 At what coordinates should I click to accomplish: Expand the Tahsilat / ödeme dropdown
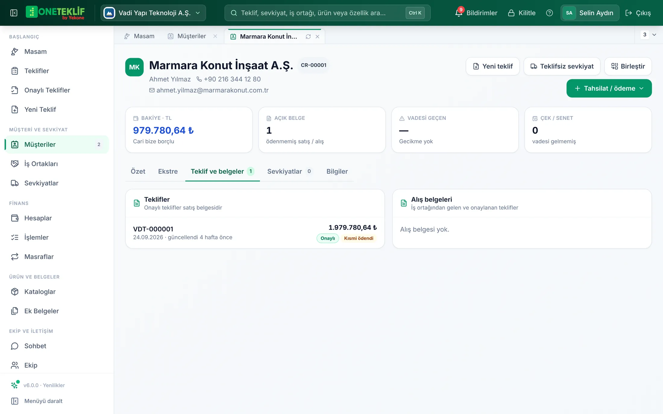609,88
